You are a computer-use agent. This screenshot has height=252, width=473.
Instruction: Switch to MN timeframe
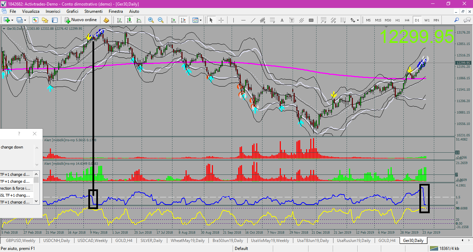436,20
